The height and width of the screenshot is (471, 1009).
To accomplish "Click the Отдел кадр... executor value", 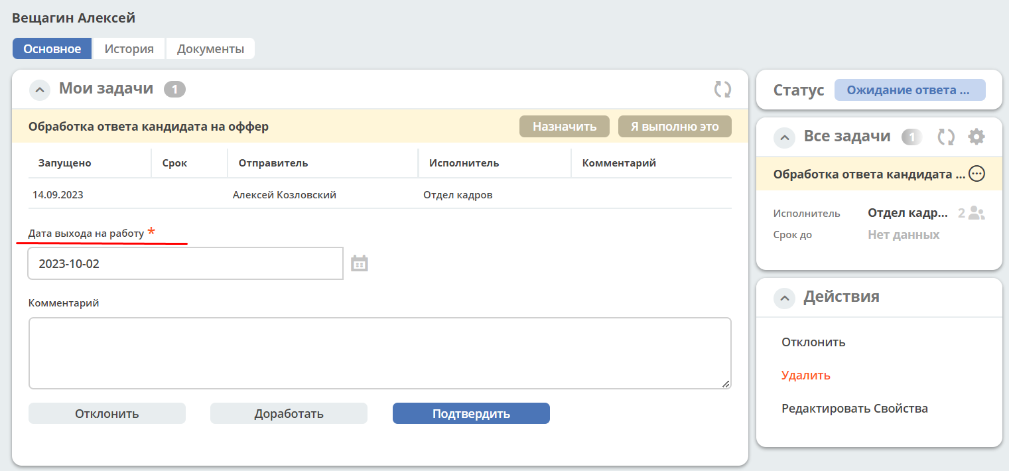I will pos(908,213).
